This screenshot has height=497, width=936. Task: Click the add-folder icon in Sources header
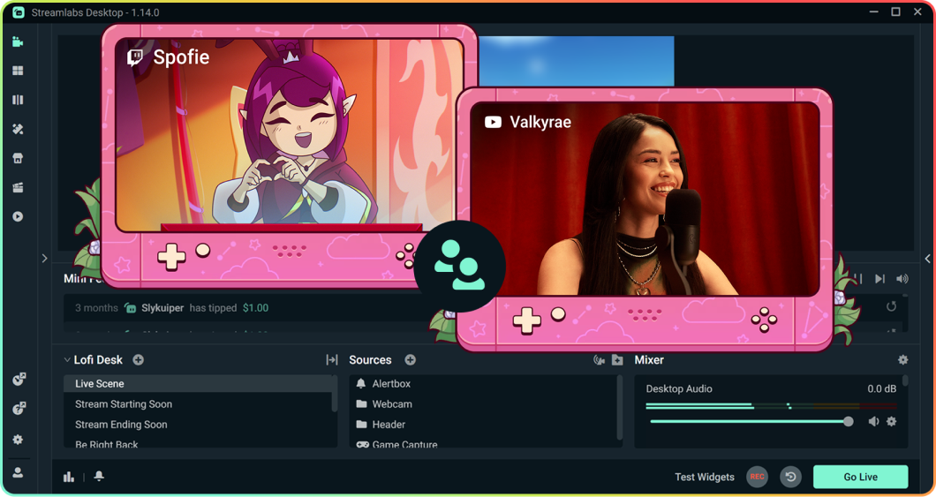pyautogui.click(x=617, y=360)
